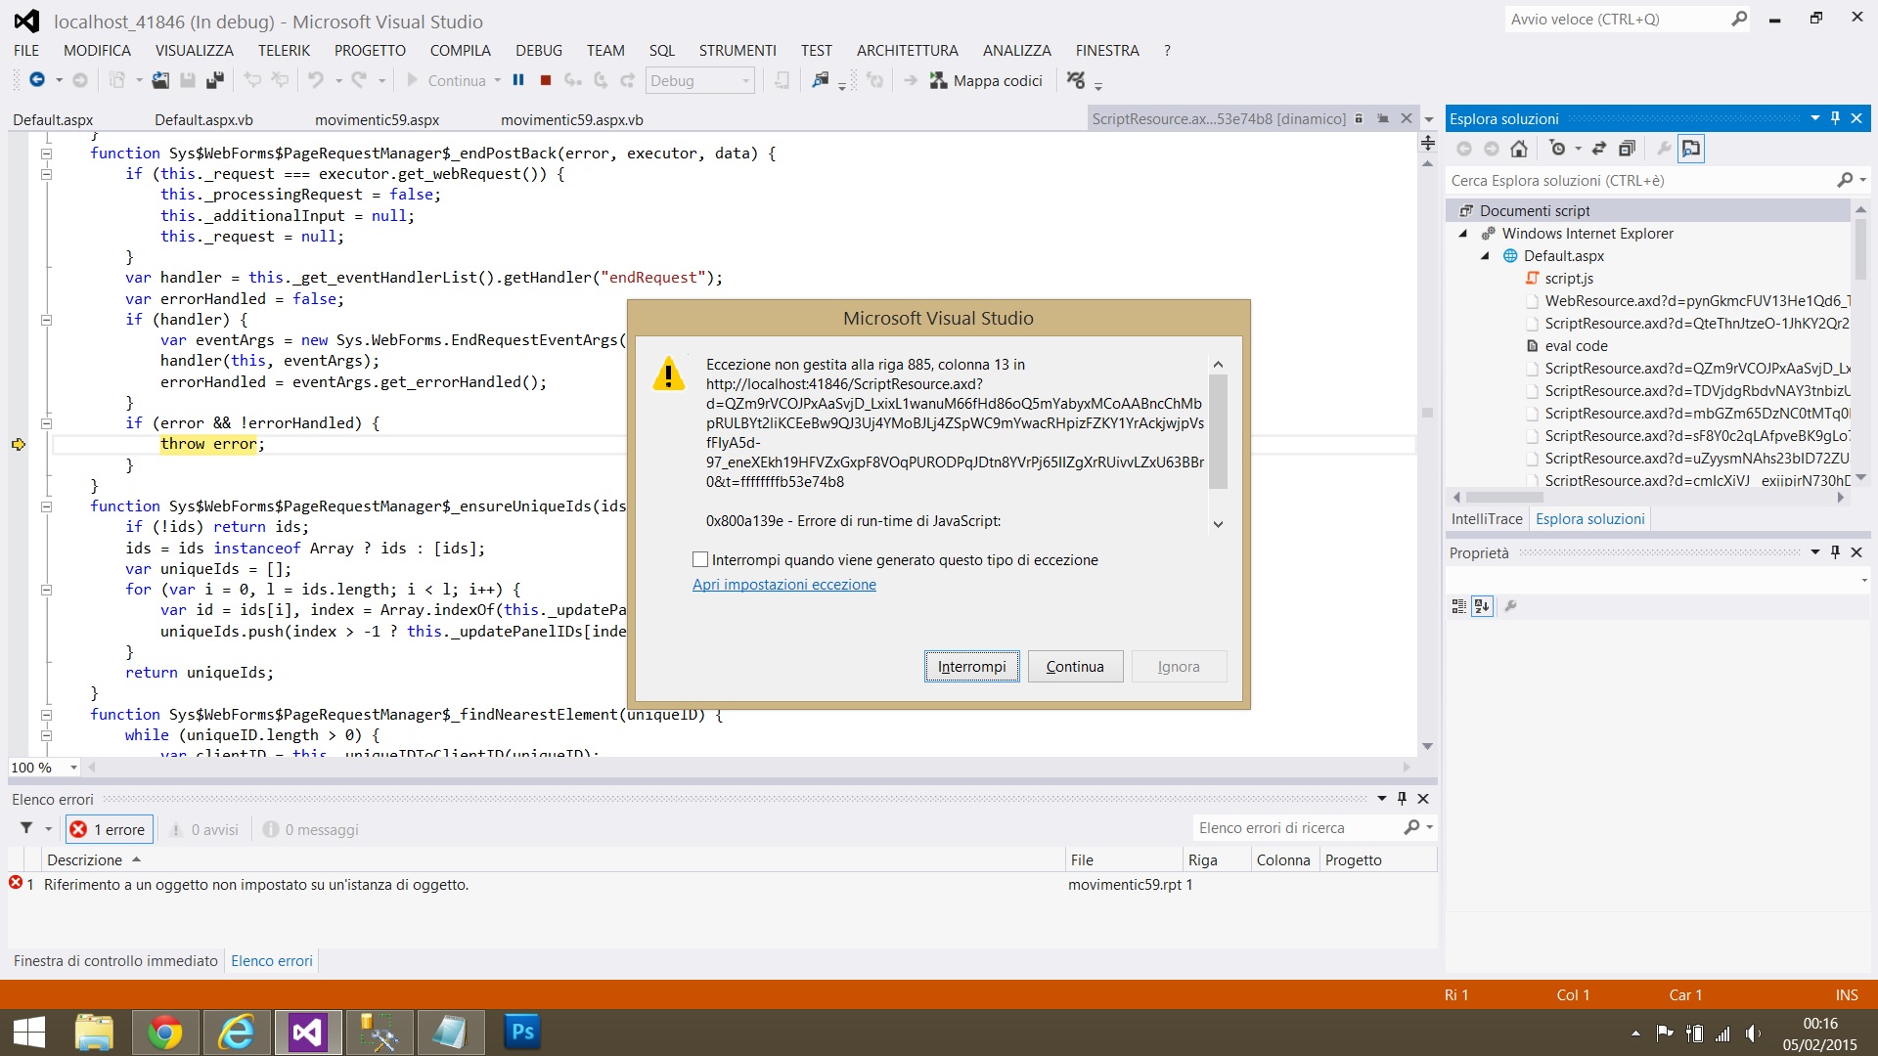Select script.js in Solution Explorer
Viewport: 1878px width, 1056px height.
pos(1569,279)
